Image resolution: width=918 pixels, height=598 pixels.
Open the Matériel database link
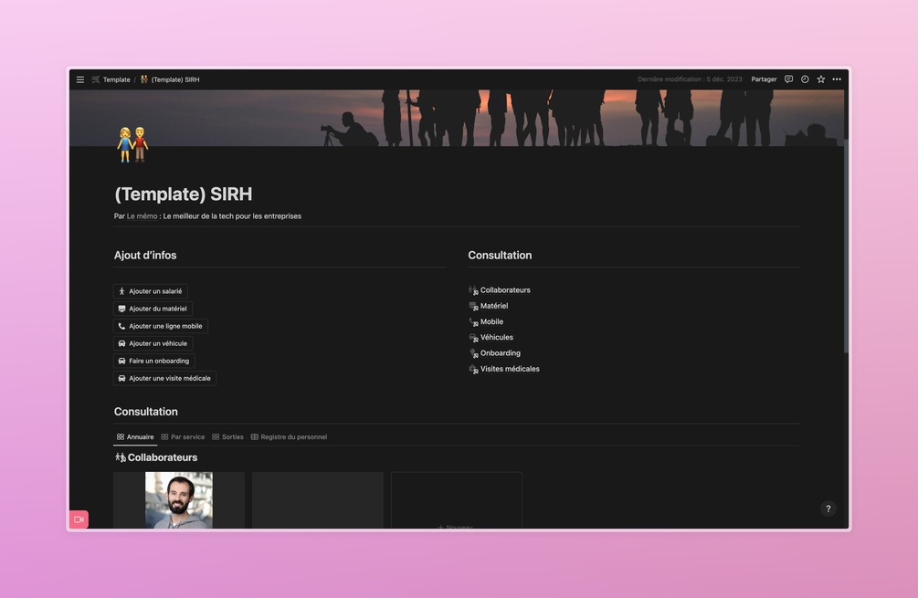[494, 306]
